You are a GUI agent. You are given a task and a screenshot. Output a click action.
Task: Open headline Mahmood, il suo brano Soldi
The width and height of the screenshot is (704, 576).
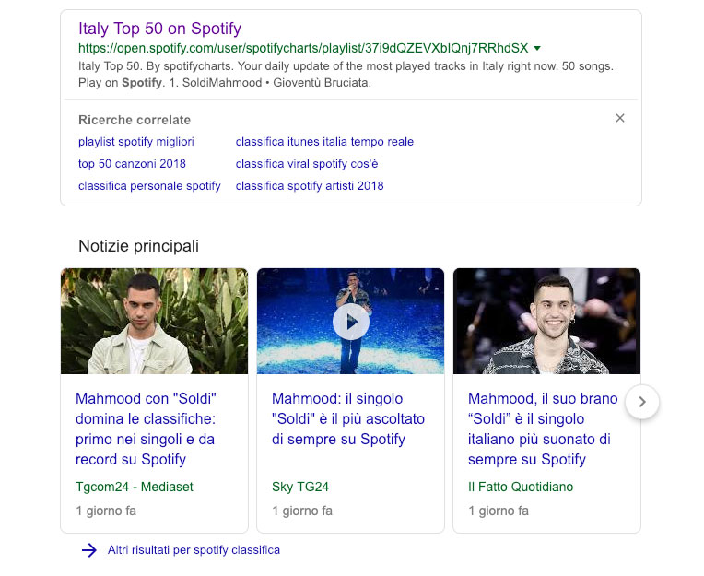click(543, 429)
